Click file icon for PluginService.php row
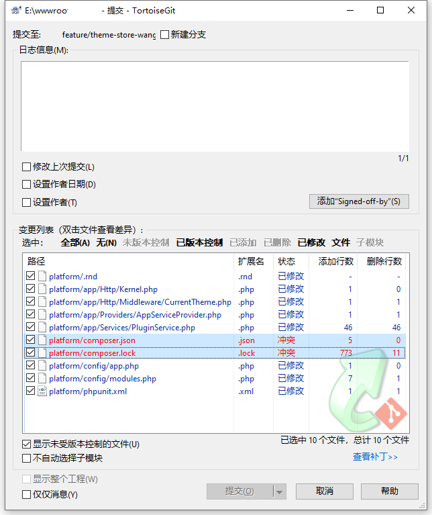The width and height of the screenshot is (432, 515). click(42, 328)
